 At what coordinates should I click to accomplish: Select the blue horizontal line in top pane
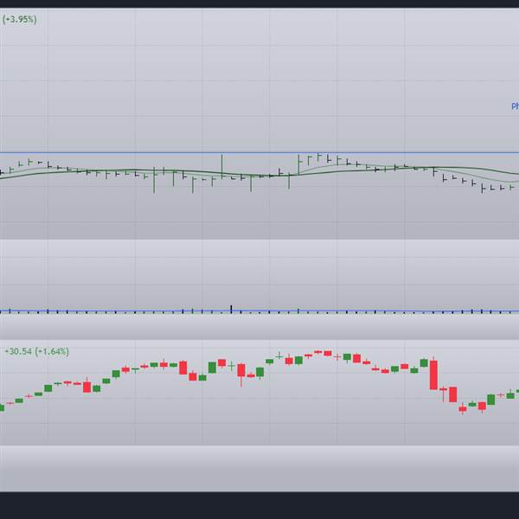click(259, 153)
